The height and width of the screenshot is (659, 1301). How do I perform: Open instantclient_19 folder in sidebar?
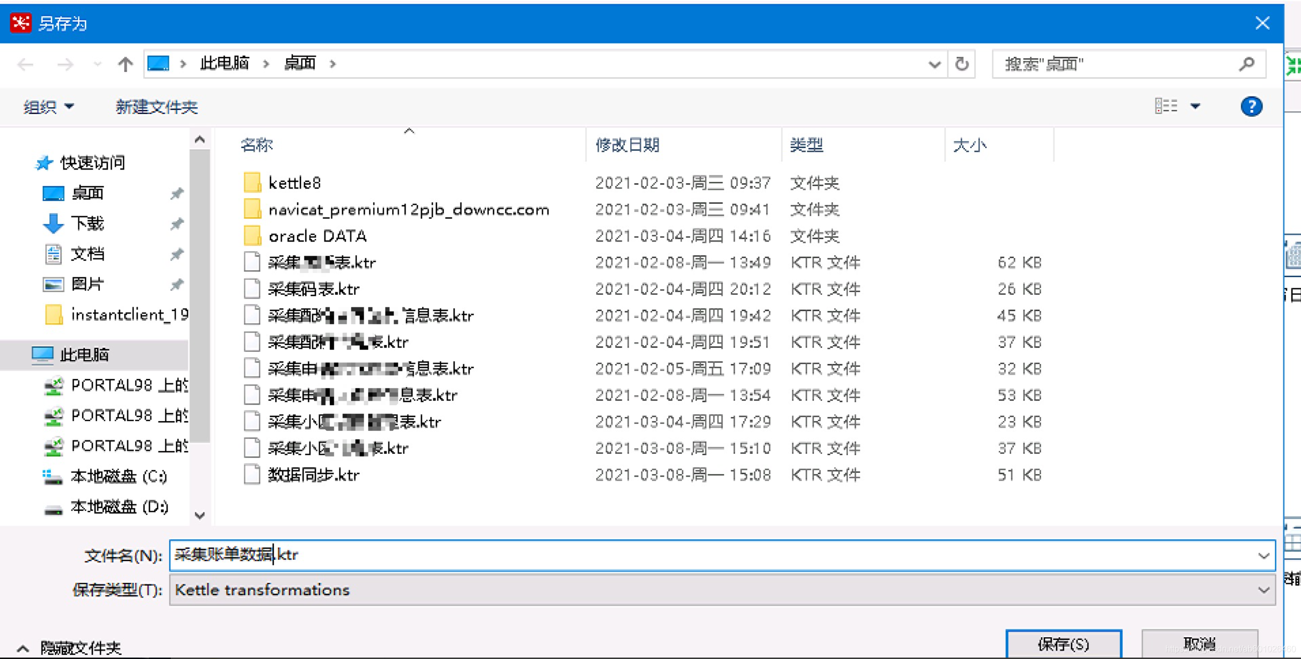pyautogui.click(x=130, y=315)
